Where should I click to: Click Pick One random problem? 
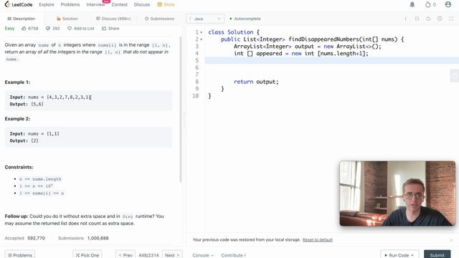[x=87, y=255]
